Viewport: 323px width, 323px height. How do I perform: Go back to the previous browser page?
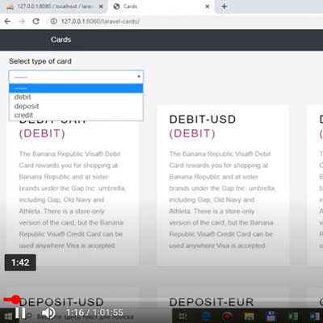click(x=7, y=21)
